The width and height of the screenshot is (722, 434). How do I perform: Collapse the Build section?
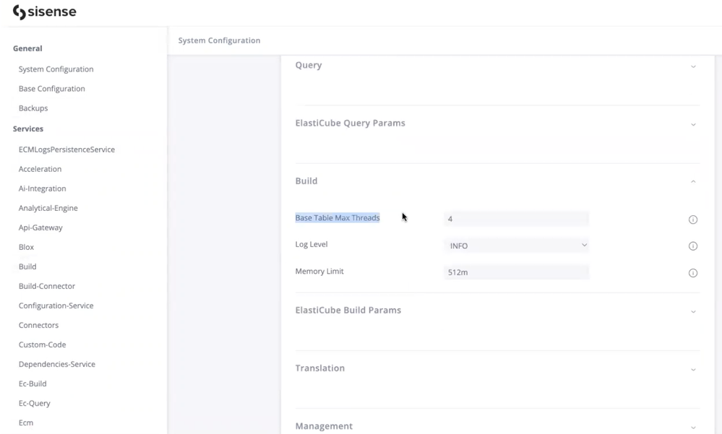[x=693, y=181]
